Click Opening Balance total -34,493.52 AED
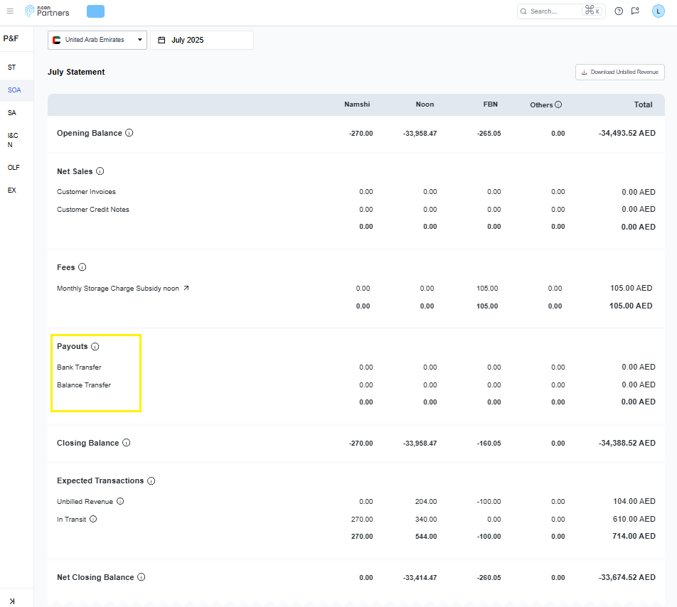677x607 pixels. 627,134
